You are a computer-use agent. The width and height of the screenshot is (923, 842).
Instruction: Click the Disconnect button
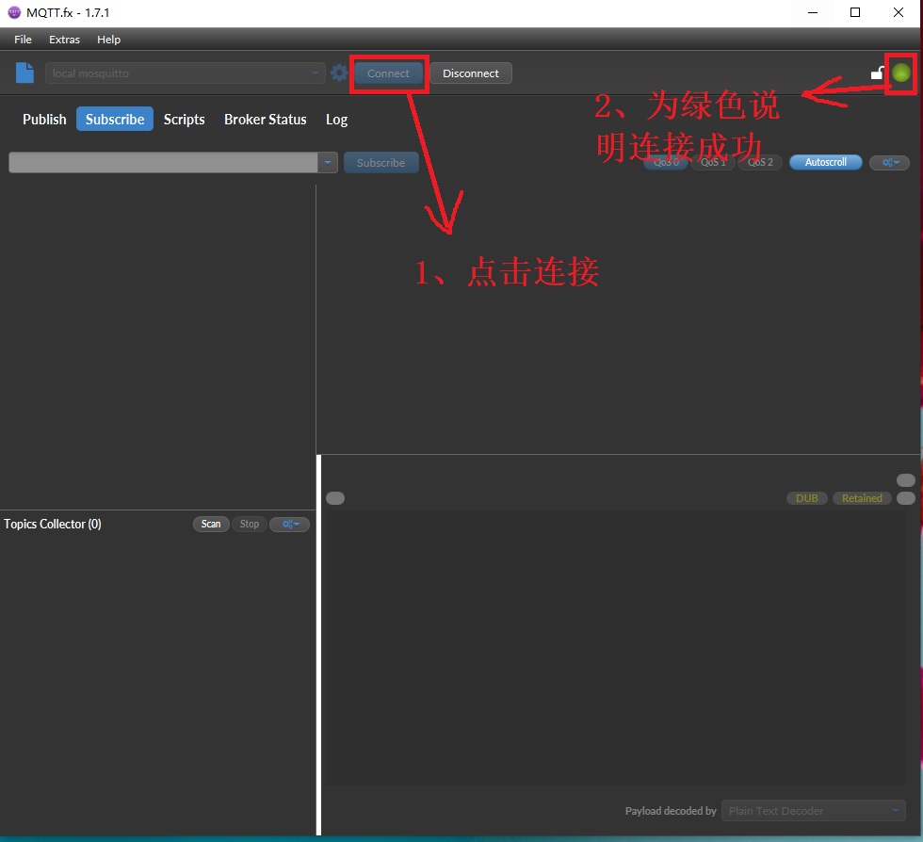[471, 73]
